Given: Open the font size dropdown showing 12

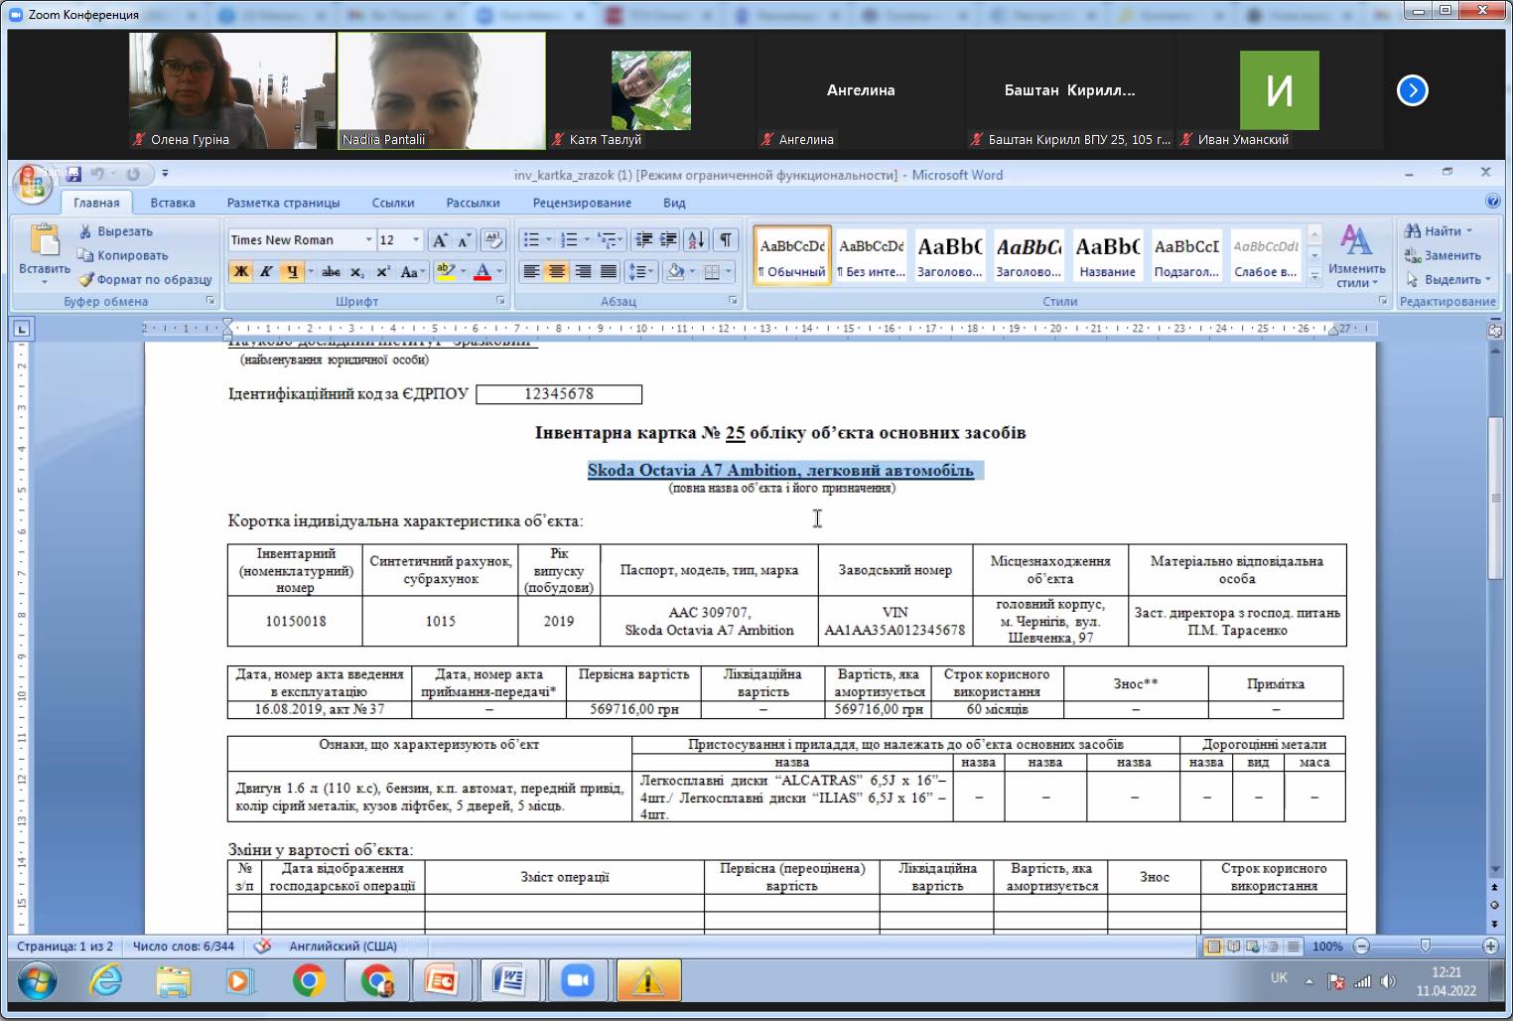Looking at the screenshot, I should pyautogui.click(x=416, y=240).
